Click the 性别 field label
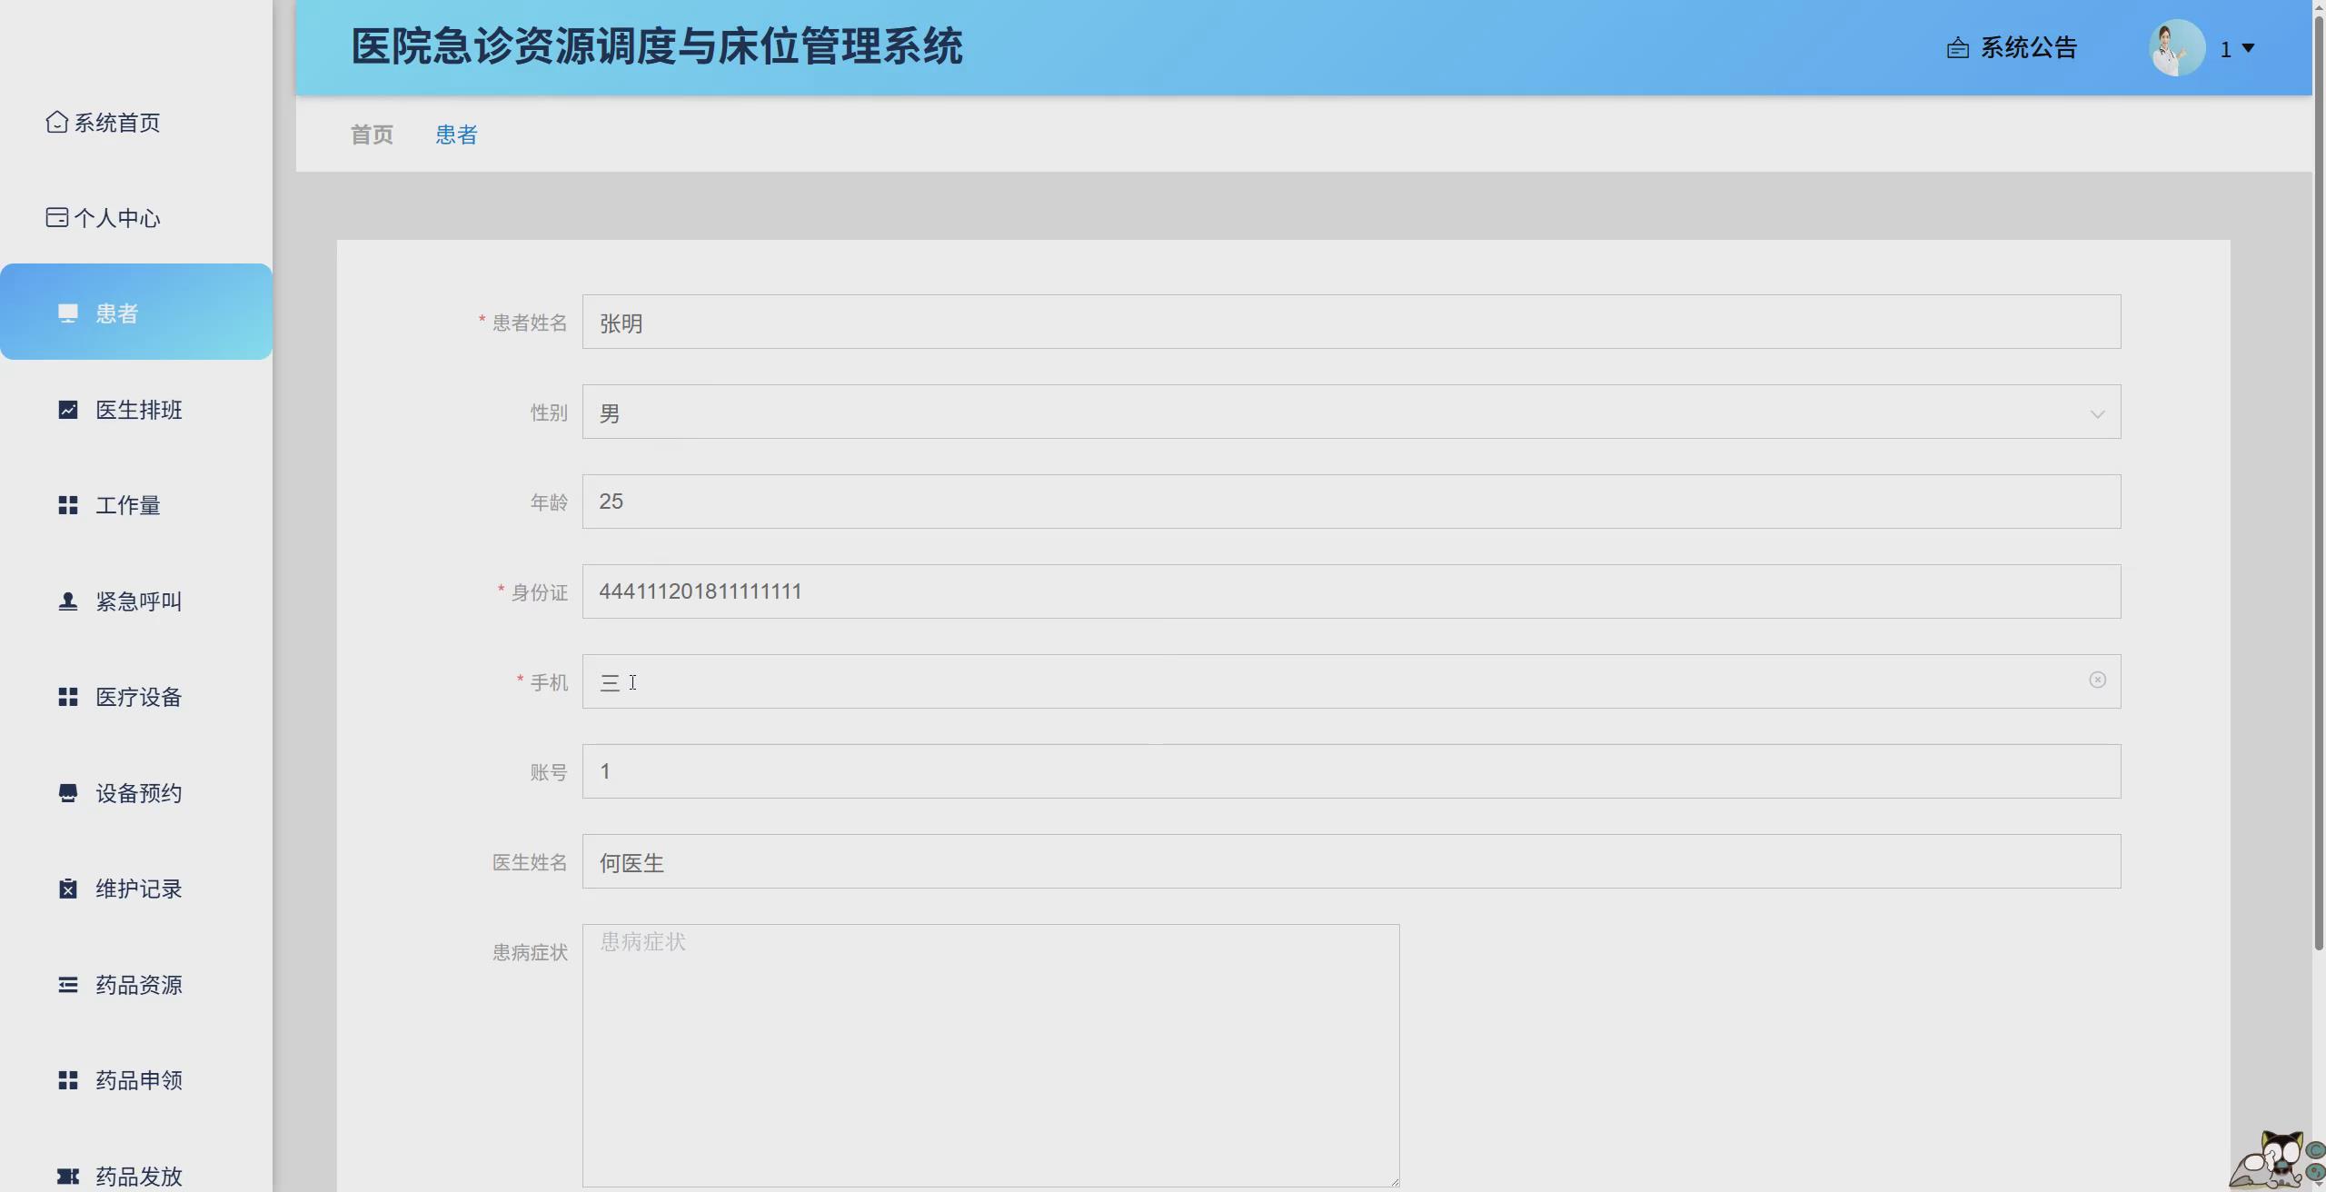This screenshot has height=1192, width=2326. (549, 412)
